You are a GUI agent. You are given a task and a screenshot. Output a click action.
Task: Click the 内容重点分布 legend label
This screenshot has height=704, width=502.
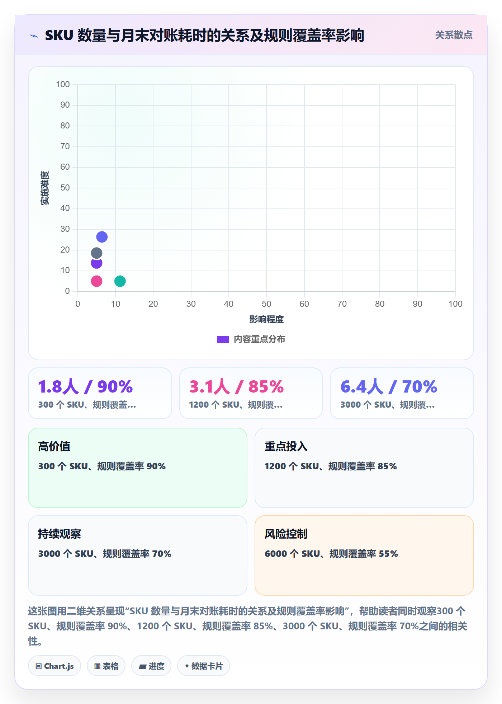point(259,339)
